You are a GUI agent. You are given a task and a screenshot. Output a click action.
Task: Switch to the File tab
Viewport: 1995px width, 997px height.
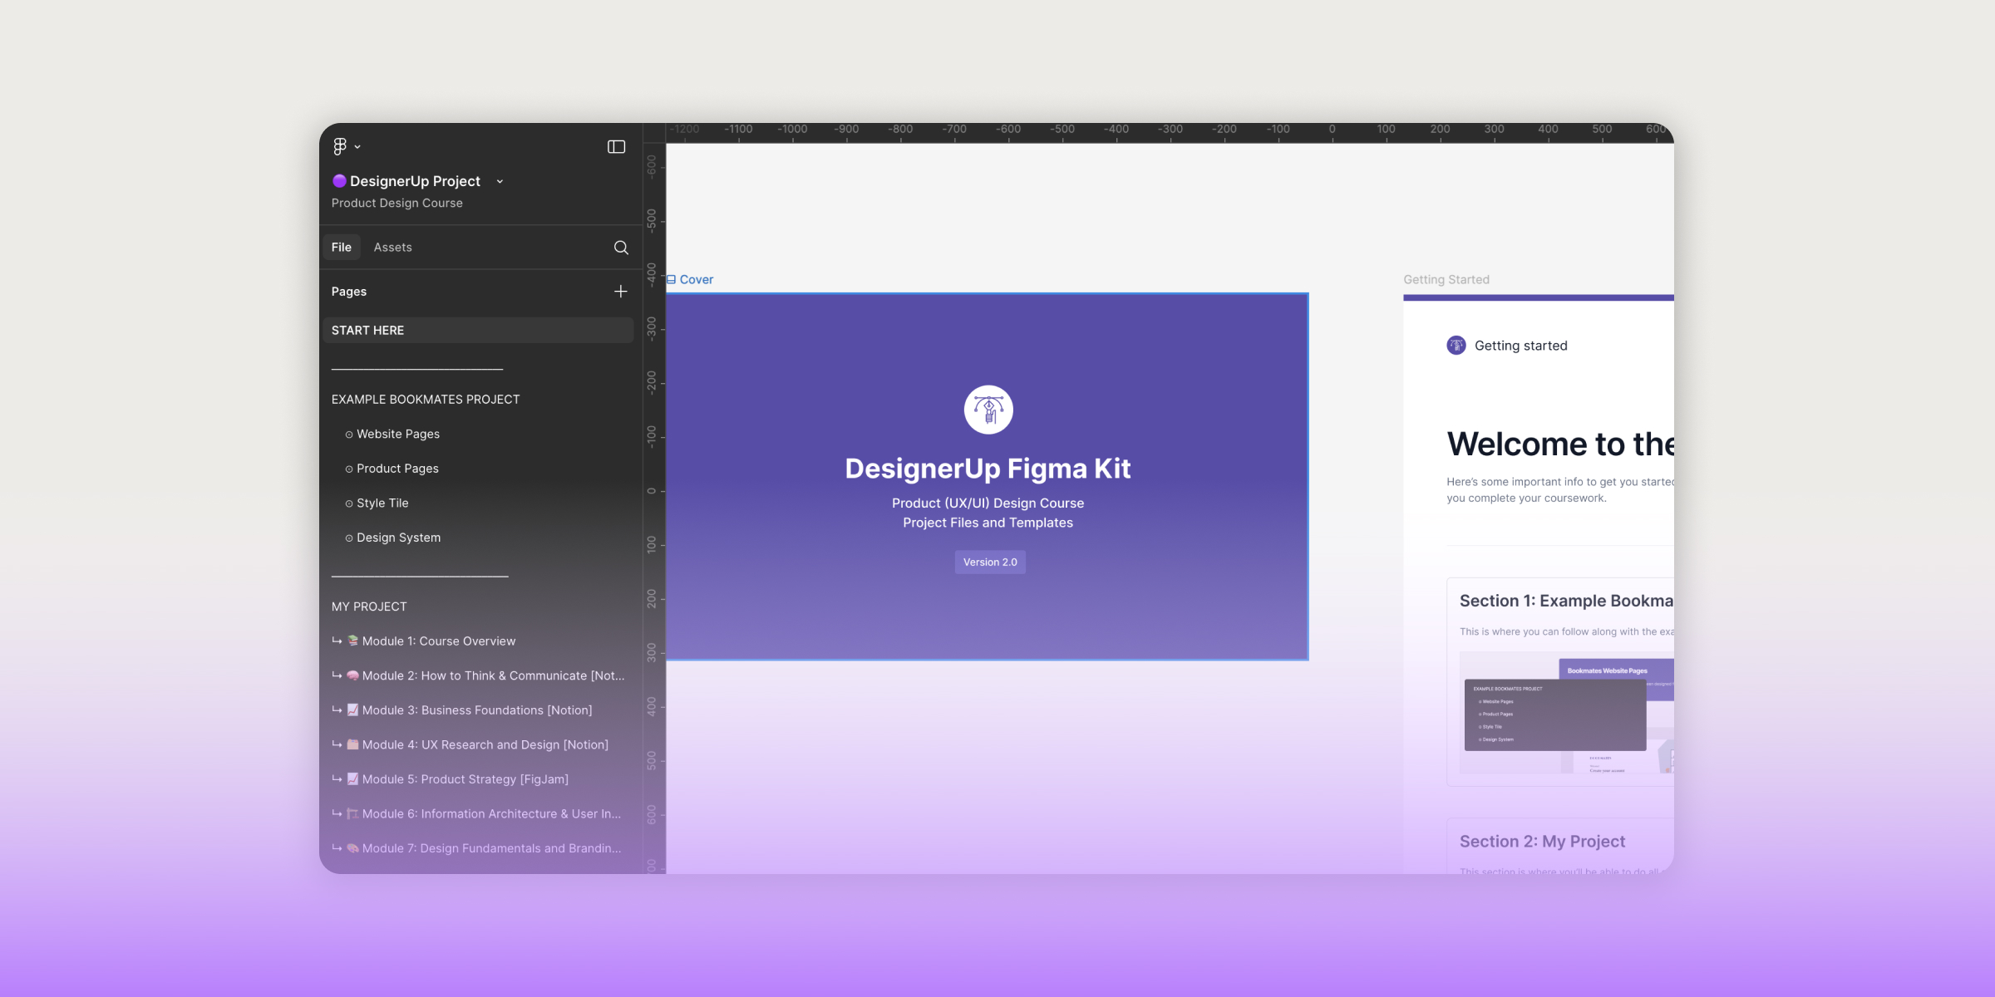coord(341,248)
